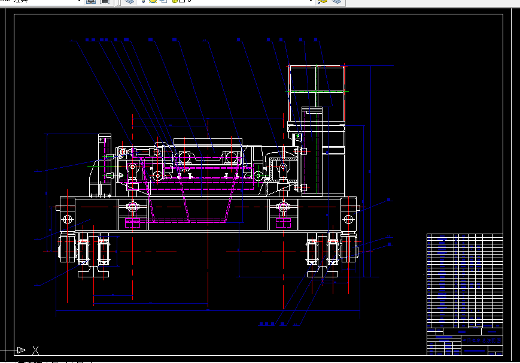The height and width of the screenshot is (363, 520).
Task: Expand the layer list dropdown arrow
Action: (311, 1)
